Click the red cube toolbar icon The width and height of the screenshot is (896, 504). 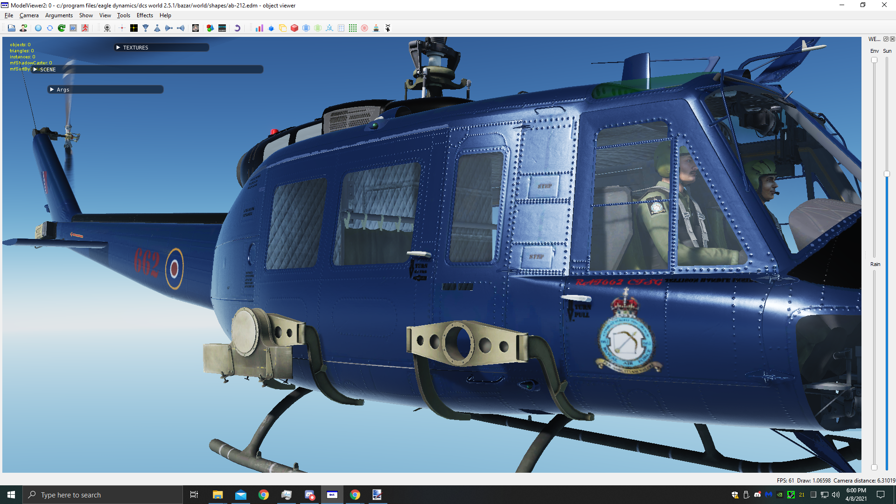coord(294,28)
